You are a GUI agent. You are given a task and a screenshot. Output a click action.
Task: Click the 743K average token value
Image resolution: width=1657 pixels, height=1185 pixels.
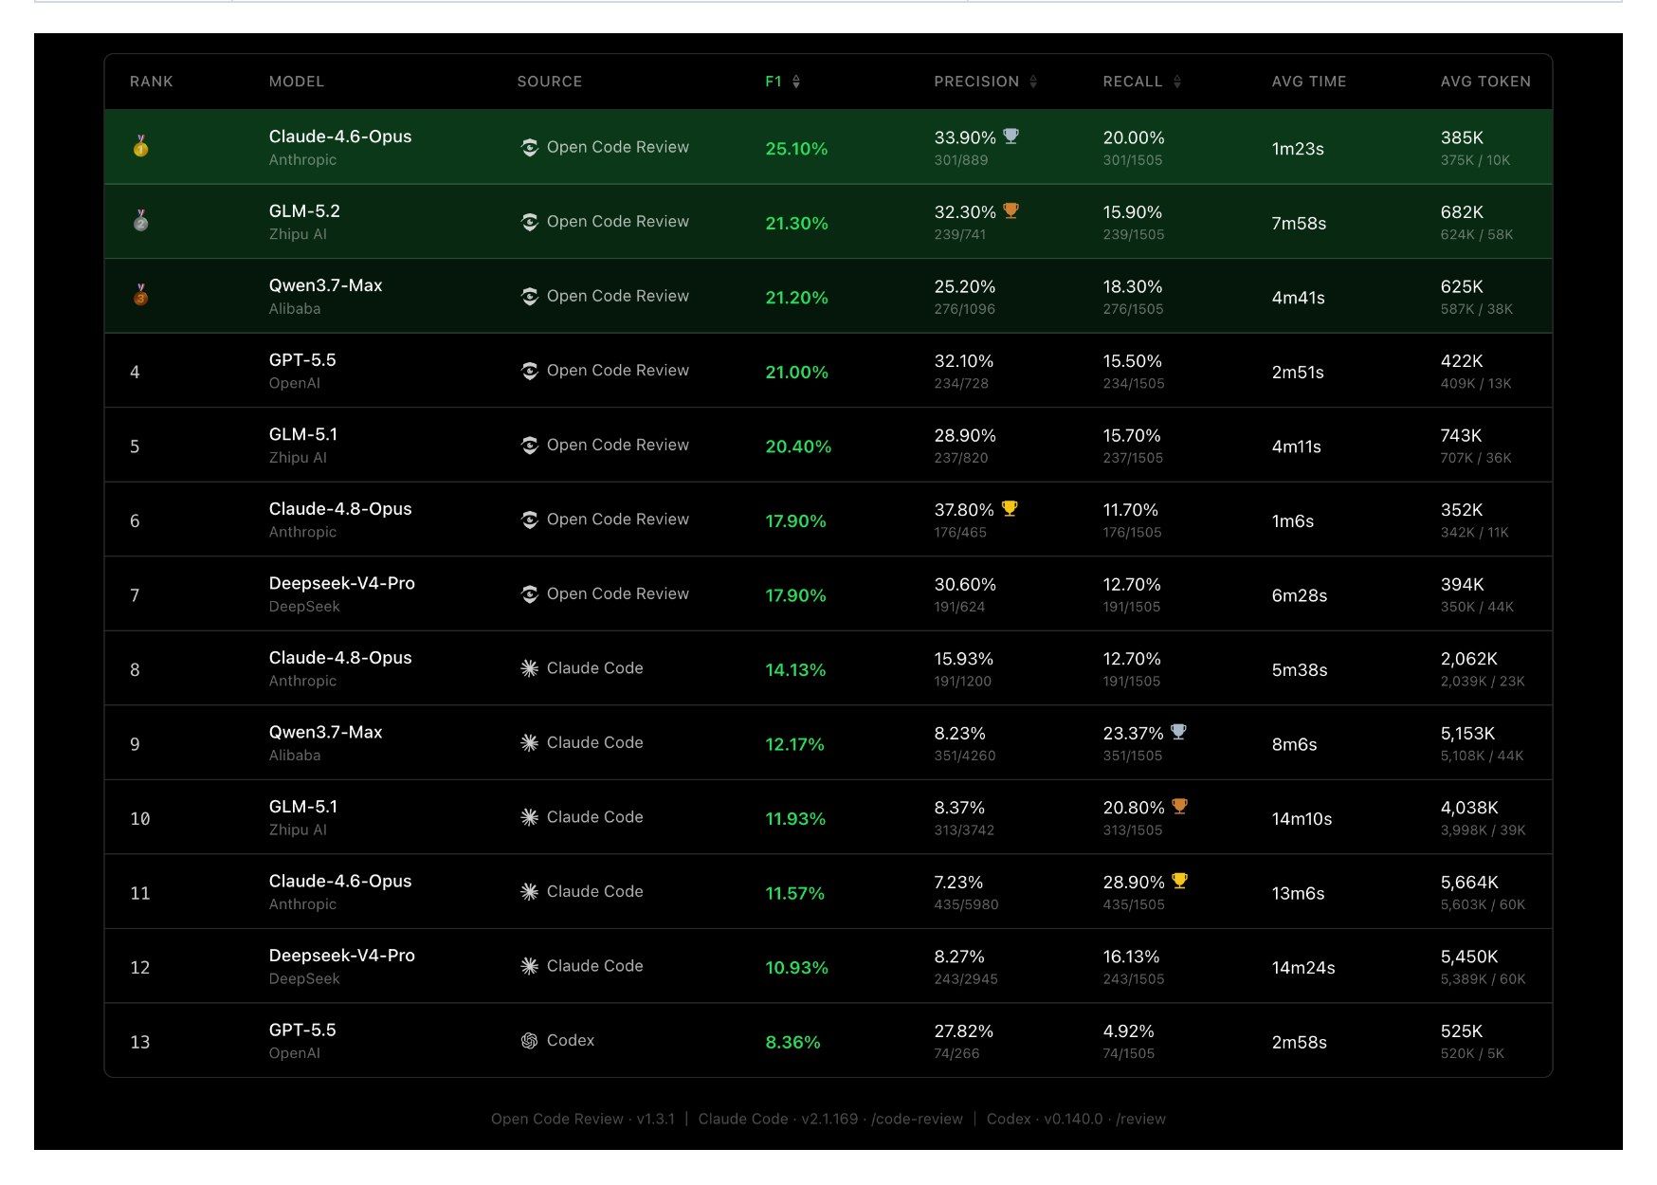[x=1461, y=436]
